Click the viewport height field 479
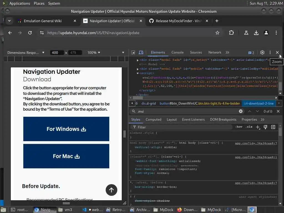The width and height of the screenshot is (284, 213). tap(75, 52)
